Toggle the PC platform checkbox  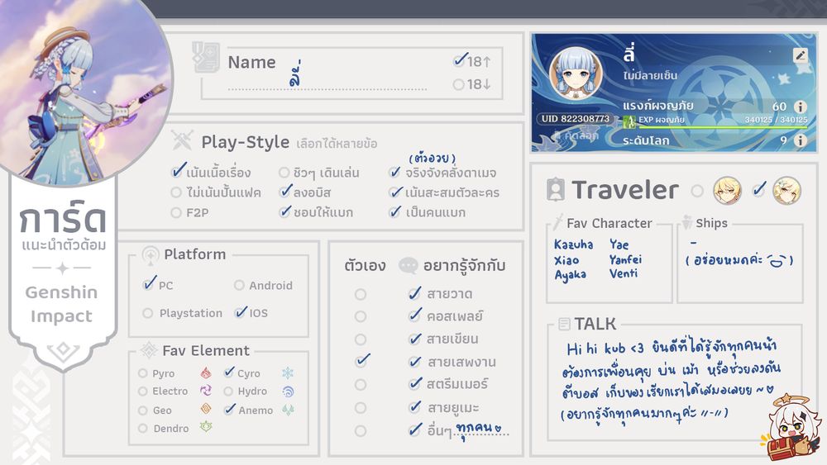pos(149,284)
